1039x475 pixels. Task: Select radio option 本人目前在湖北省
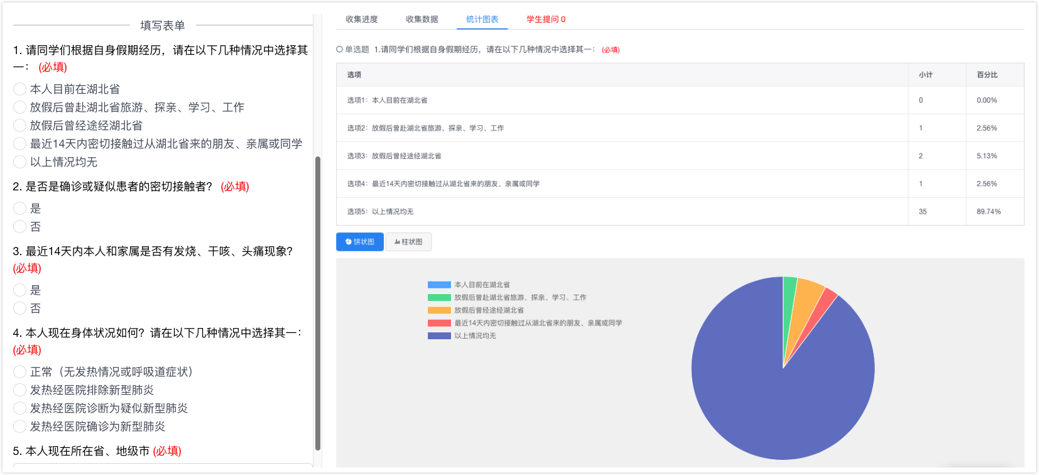click(20, 89)
